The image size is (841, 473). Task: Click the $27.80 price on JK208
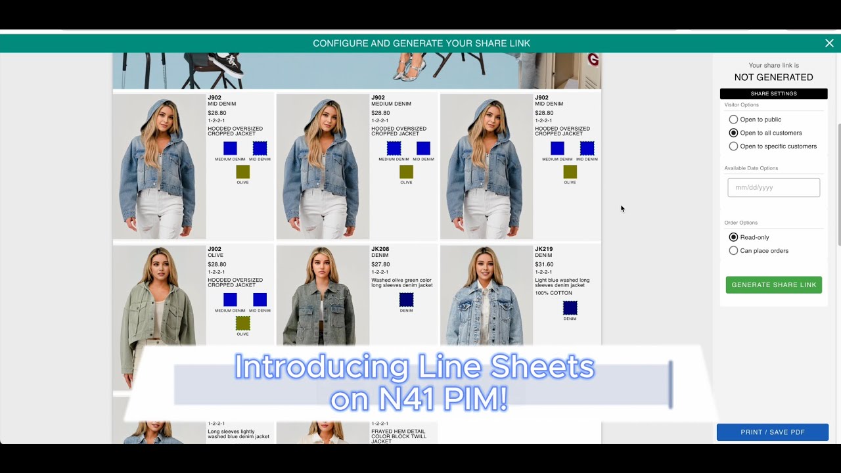point(380,264)
